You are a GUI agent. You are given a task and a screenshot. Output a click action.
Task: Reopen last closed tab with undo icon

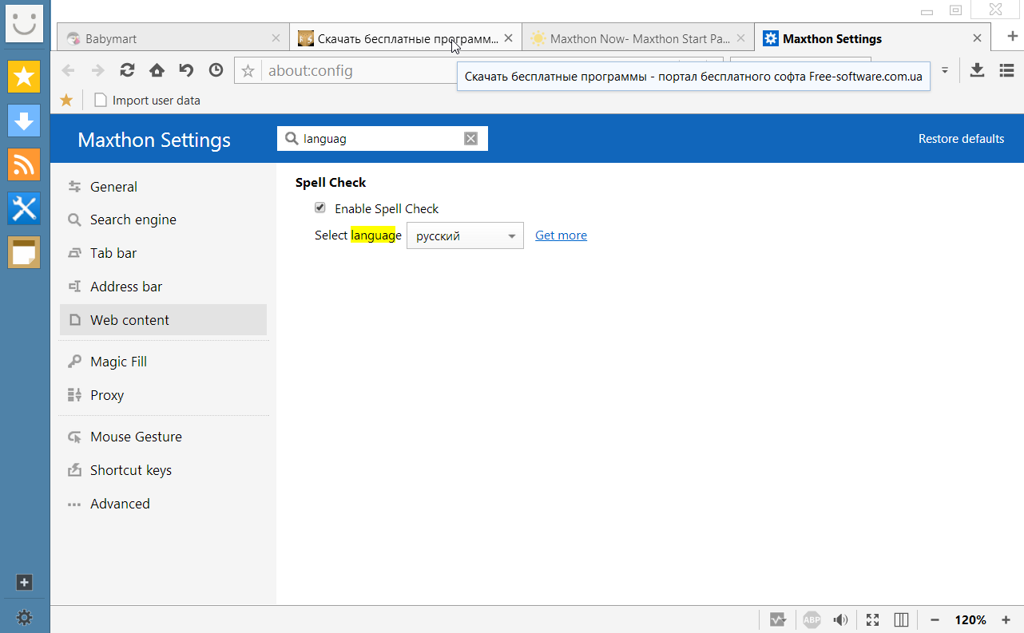186,70
